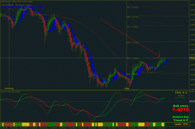Click the 'THV V 3' system title
195x129 pixels.
click(181, 93)
